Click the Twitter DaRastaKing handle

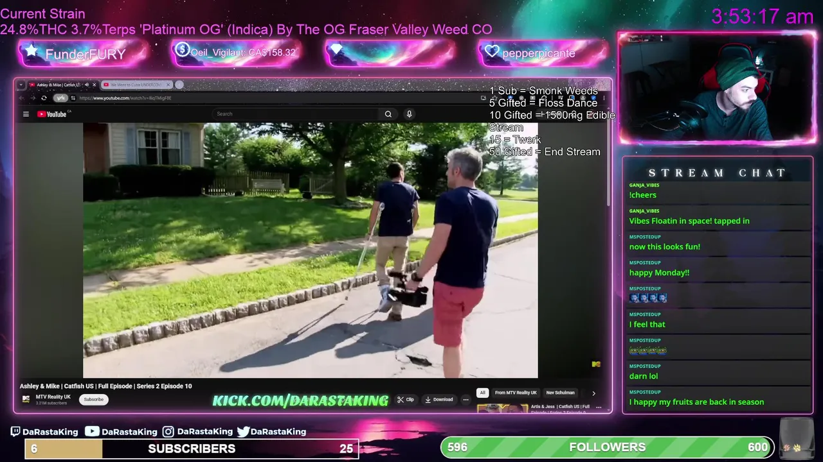271,432
